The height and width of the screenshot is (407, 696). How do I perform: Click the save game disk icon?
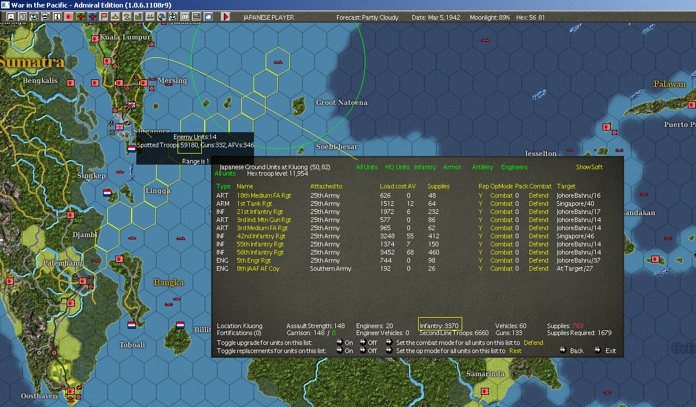(11, 17)
